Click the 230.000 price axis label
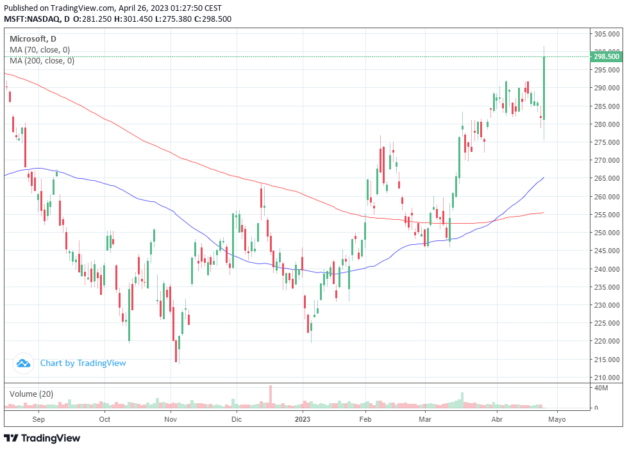627x450 pixels. click(x=606, y=305)
